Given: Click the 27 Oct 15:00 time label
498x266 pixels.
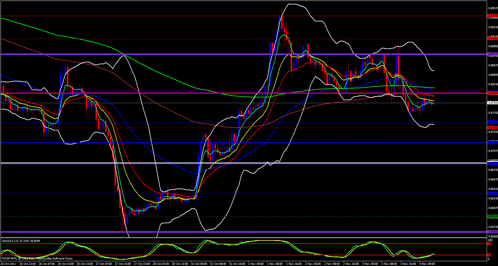Looking at the screenshot, I should click(123, 264).
